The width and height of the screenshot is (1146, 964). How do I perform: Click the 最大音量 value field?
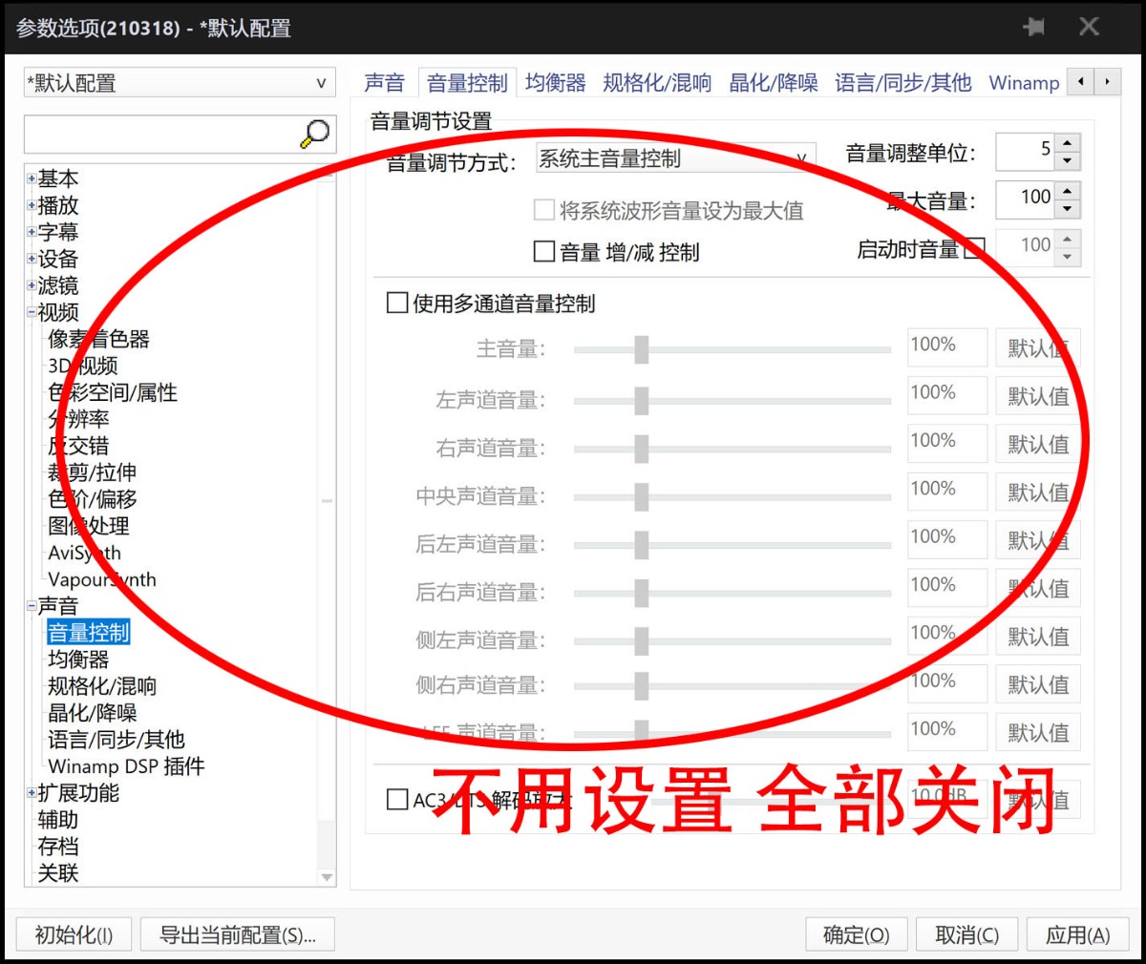(x=1025, y=199)
